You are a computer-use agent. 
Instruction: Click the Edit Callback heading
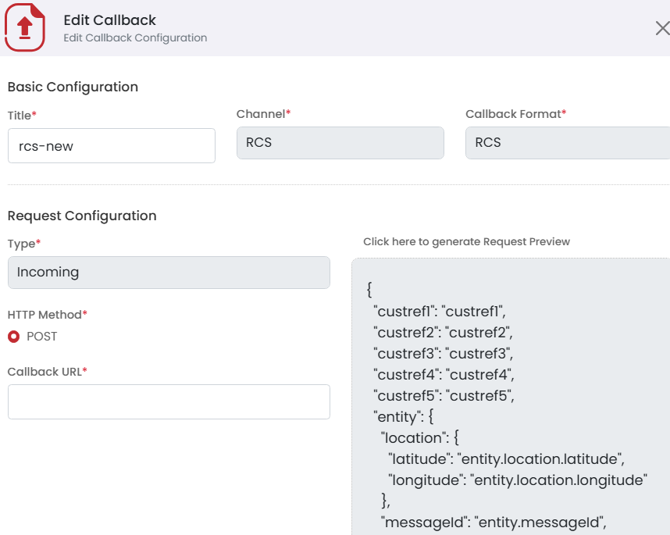[110, 20]
